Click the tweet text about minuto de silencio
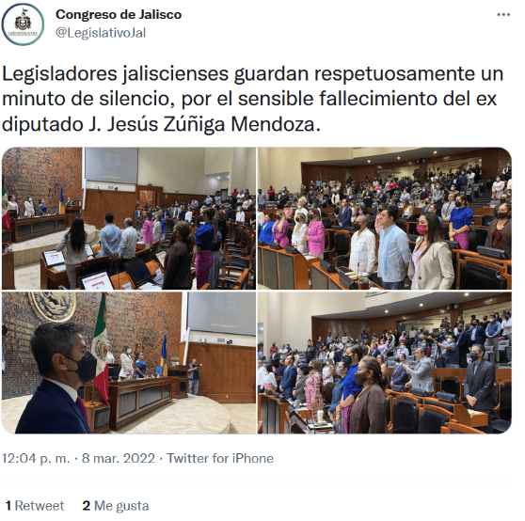Screen dimensions: 525x521 tap(253, 99)
